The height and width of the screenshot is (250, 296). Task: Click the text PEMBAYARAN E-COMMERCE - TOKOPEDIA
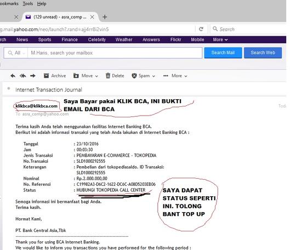pyautogui.click(x=116, y=155)
